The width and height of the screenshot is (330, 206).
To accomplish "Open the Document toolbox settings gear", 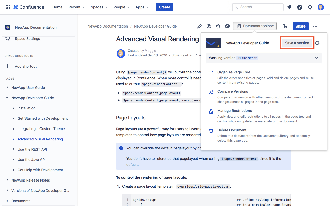I will tap(317, 43).
